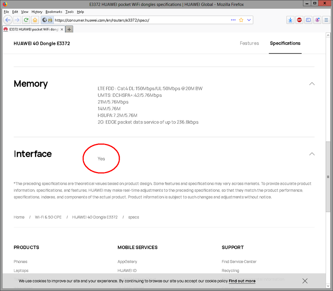Image resolution: width=333 pixels, height=291 pixels.
Task: Open the View menu
Action: (25, 12)
